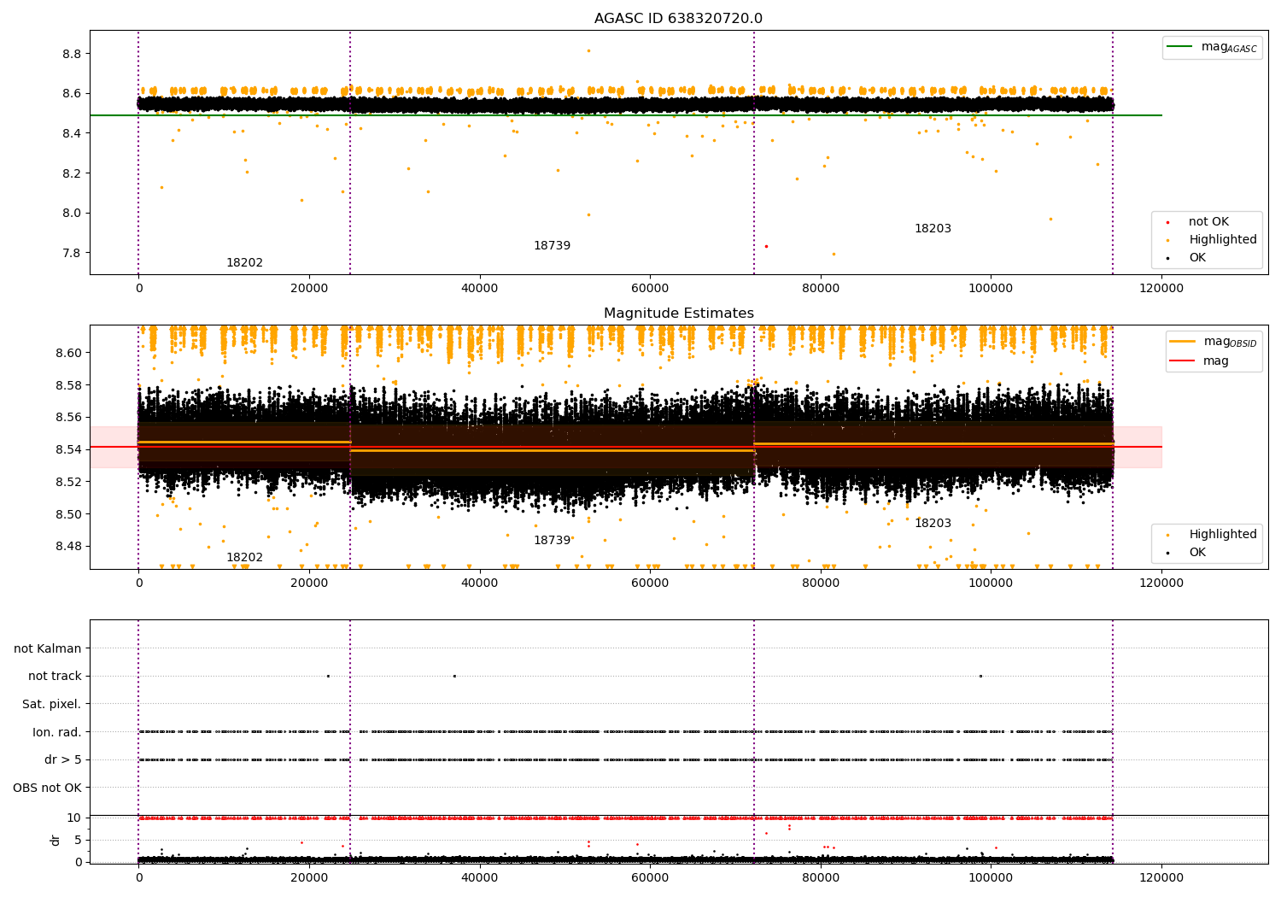The height and width of the screenshot is (897, 1281).
Task: Click the 8.4 y-axis tick label in top plot
Action: pyautogui.click(x=72, y=133)
